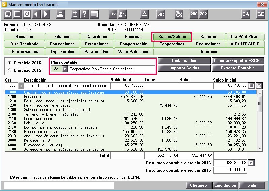Click scrollbar up arrow in accounts list
The height and width of the screenshot is (191, 269).
pyautogui.click(x=260, y=93)
